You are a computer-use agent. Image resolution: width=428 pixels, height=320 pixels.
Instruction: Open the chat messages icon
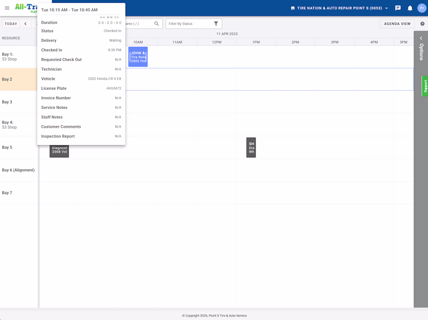click(x=398, y=8)
